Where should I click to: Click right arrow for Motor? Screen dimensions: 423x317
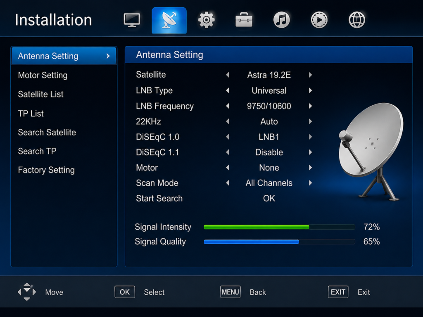click(311, 168)
